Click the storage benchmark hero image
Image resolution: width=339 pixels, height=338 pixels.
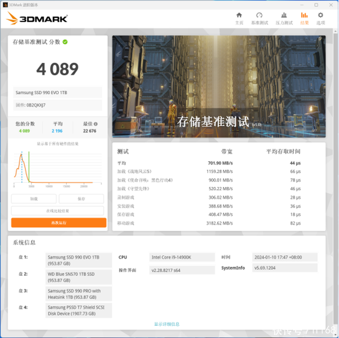219,87
